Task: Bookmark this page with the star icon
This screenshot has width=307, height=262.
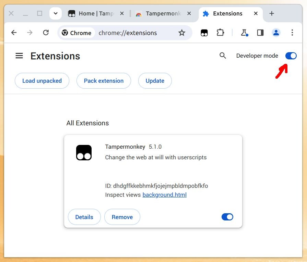Action: tap(182, 33)
